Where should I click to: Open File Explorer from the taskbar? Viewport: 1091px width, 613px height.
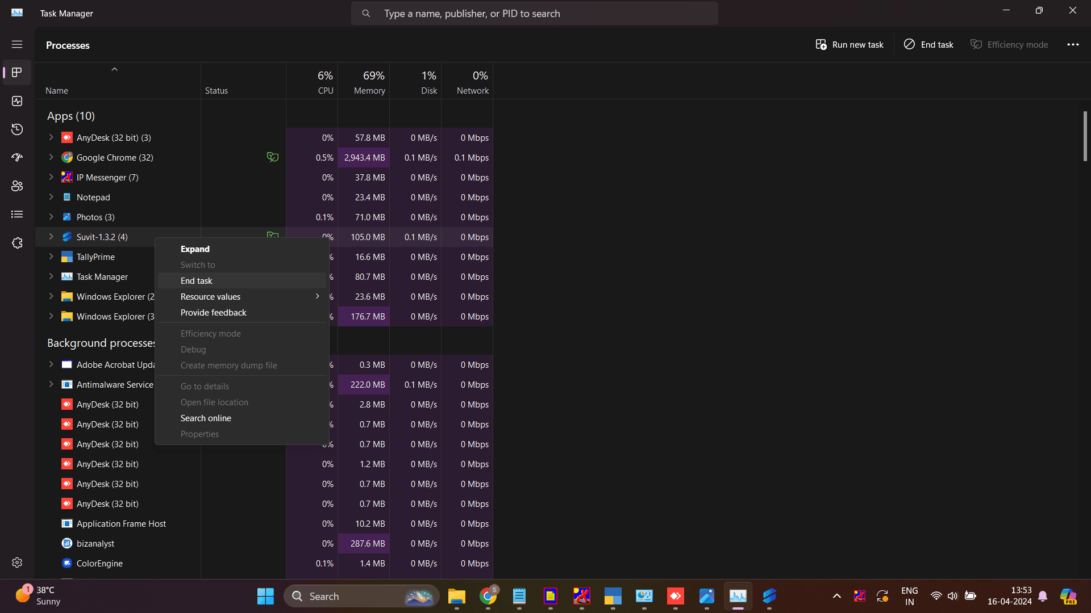click(456, 596)
